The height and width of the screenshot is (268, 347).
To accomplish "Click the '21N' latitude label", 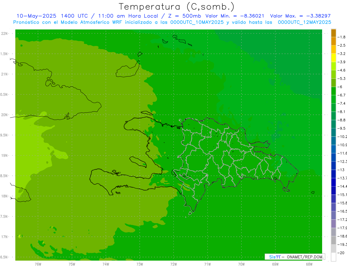I will click(x=4, y=74).
